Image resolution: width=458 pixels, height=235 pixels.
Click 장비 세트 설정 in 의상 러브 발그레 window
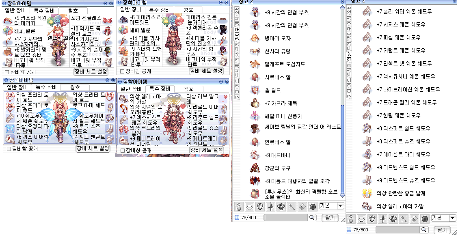click(206, 150)
